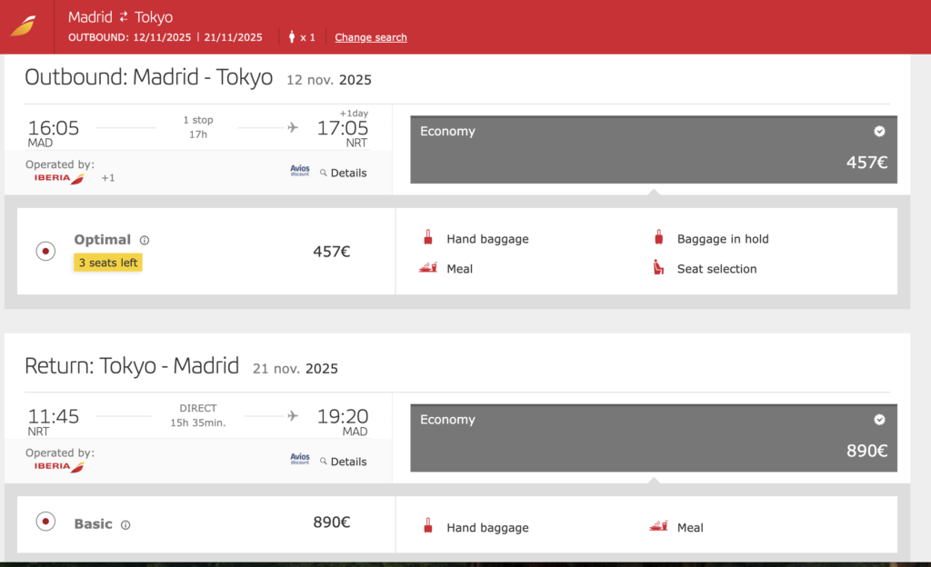931x567 pixels.
Task: Click the Seat selection icon
Action: [658, 268]
